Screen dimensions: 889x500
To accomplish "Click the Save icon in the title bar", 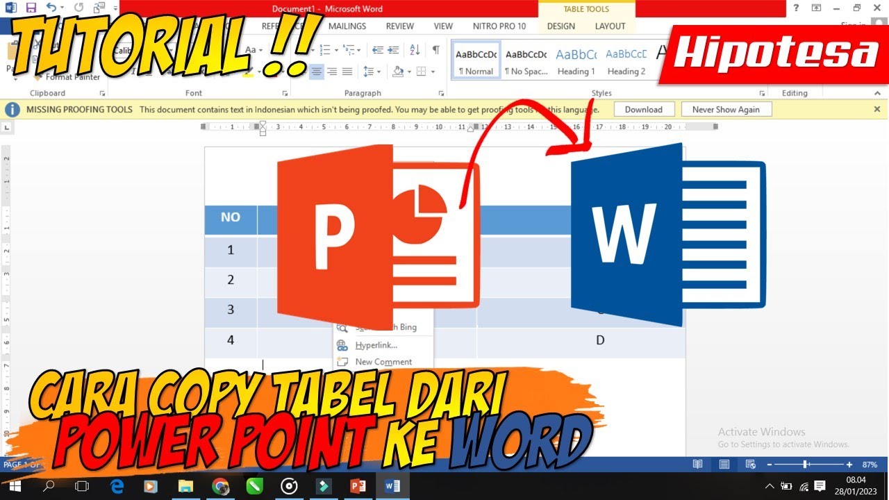I will pos(31,8).
